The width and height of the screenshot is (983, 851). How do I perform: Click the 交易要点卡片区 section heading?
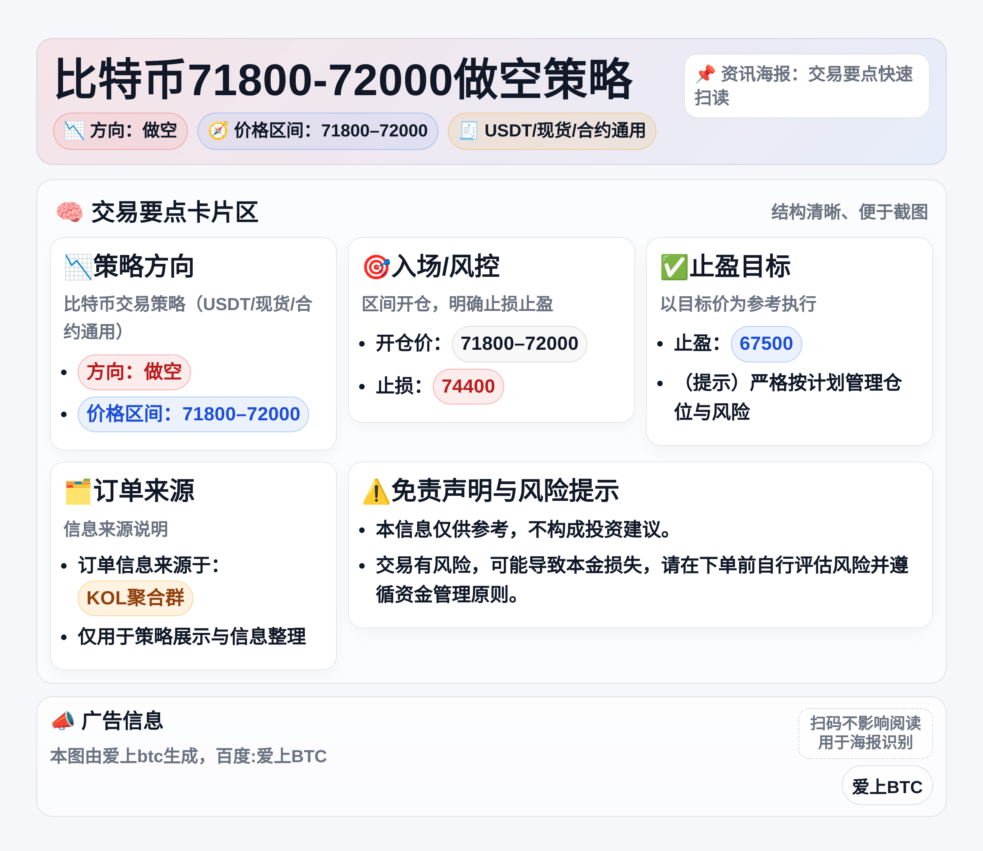pyautogui.click(x=175, y=212)
